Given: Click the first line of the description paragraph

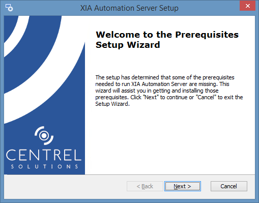Looking at the screenshot, I should pos(165,77).
